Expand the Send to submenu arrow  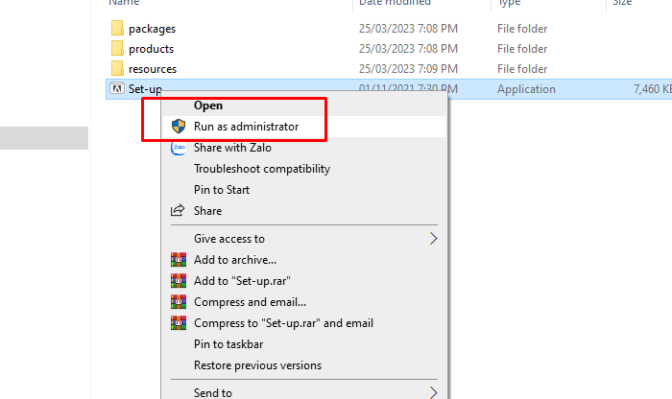pos(434,392)
